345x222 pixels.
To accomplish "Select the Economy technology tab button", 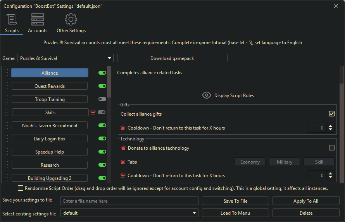I will point(250,162).
